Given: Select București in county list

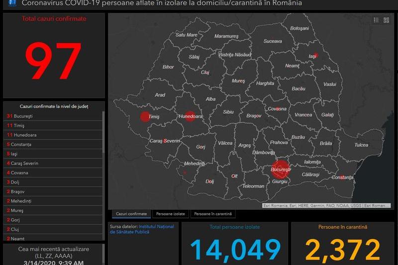Looking at the screenshot, I should [22, 116].
